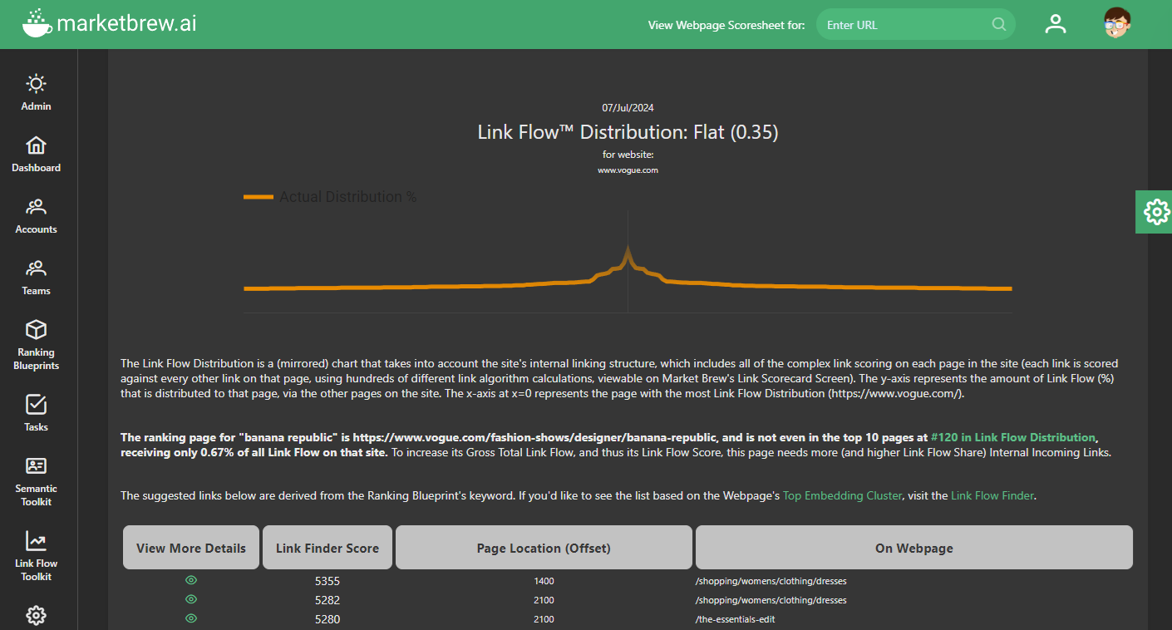This screenshot has width=1172, height=630.
Task: Select Semantic Toolkit label in sidebar
Action: 36,495
